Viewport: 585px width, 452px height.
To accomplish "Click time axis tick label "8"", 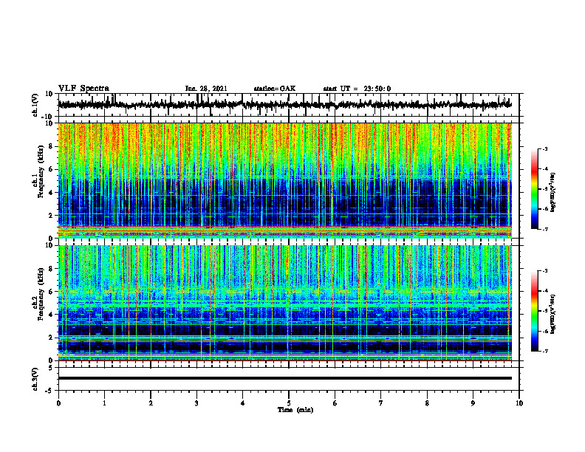I will coord(427,403).
